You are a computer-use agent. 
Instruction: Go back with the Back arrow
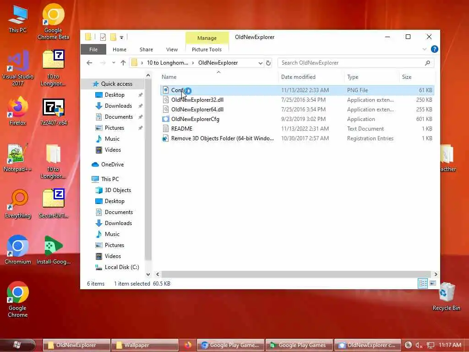(89, 63)
